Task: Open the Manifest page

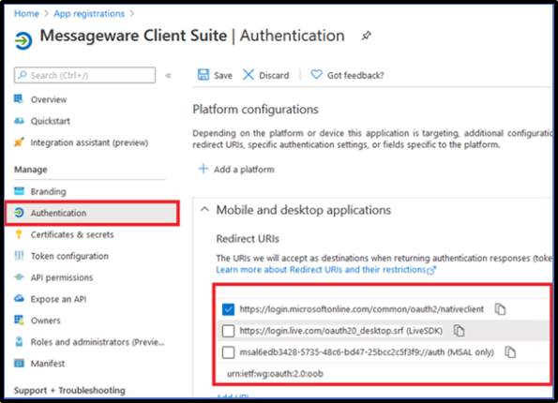Action: coord(47,364)
